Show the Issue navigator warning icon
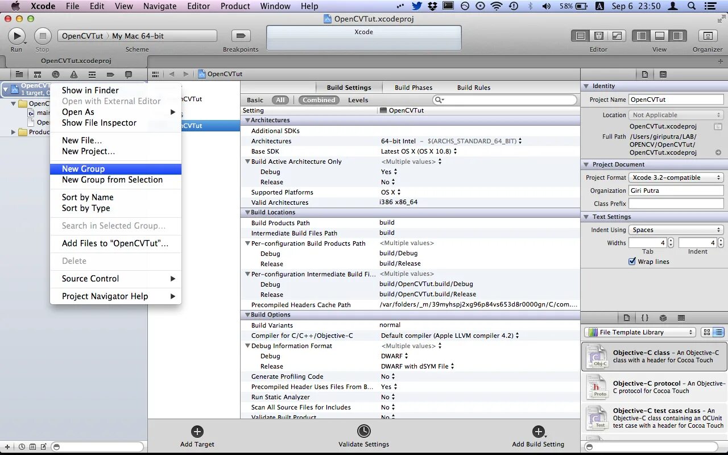The height and width of the screenshot is (455, 728). 74,74
